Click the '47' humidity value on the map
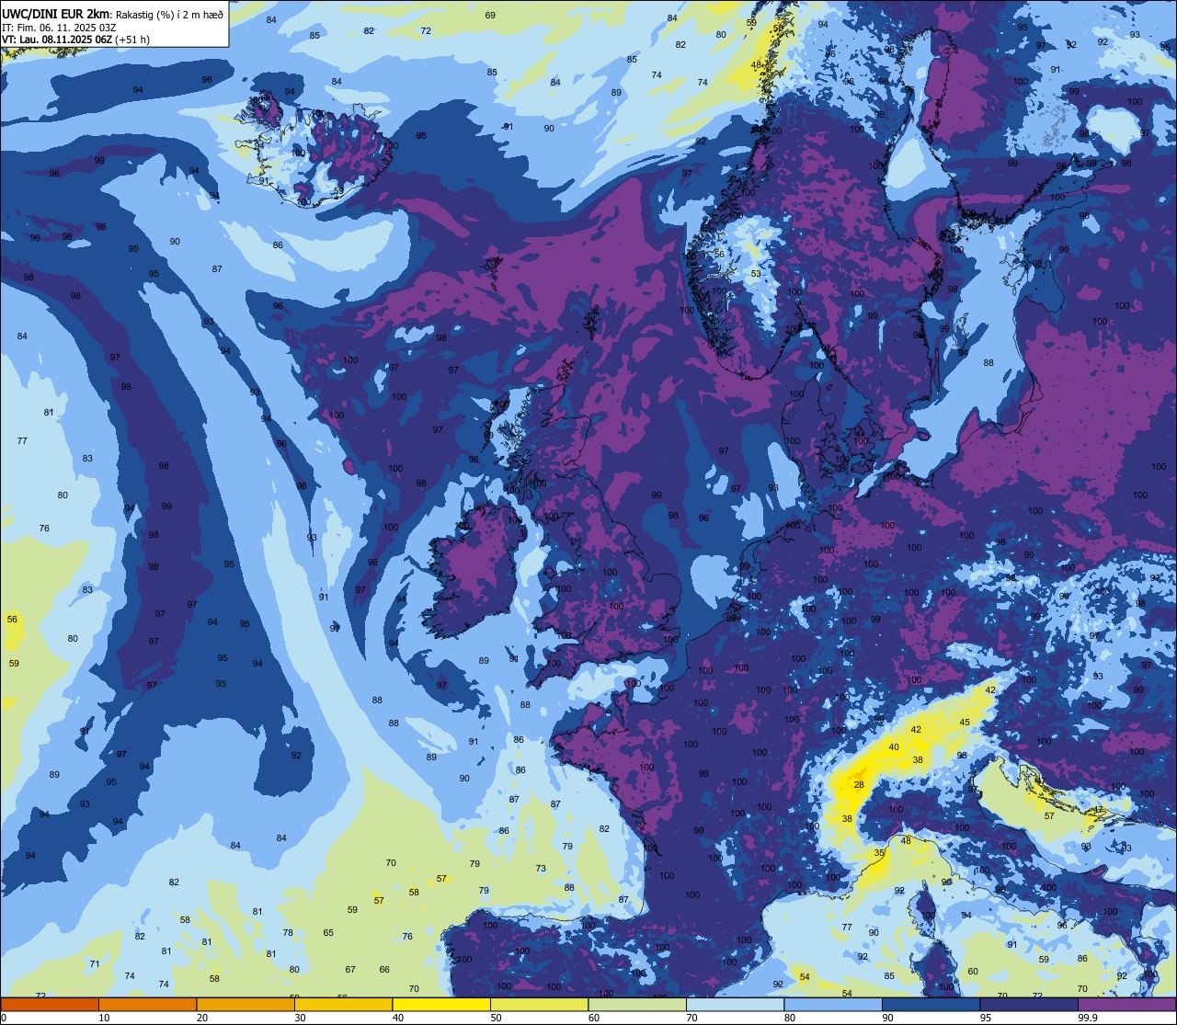This screenshot has width=1177, height=1025. pyautogui.click(x=1098, y=810)
